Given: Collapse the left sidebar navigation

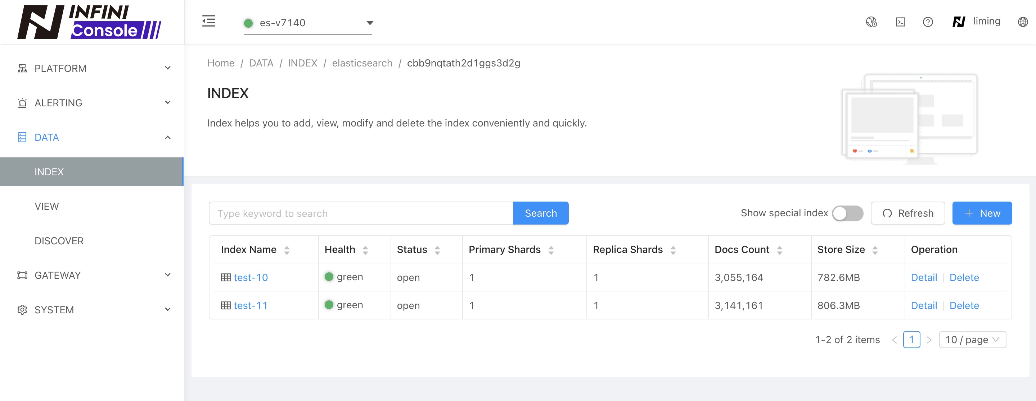Looking at the screenshot, I should [209, 21].
